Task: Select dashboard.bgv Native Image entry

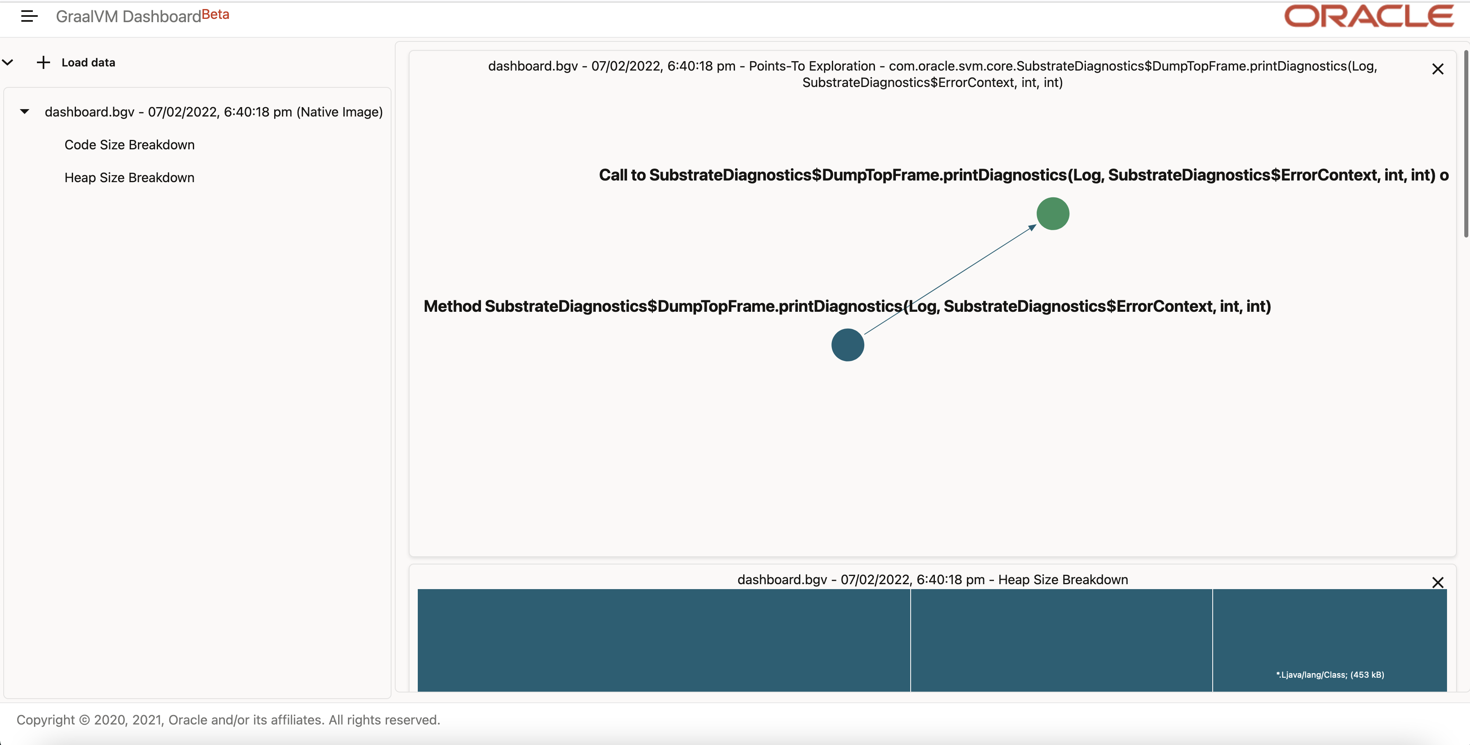Action: (x=213, y=112)
